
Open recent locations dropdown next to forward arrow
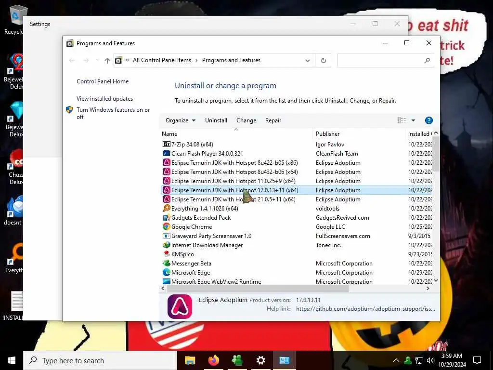point(97,60)
